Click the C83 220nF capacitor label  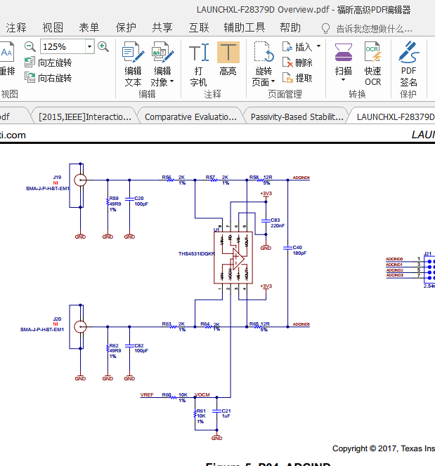(x=278, y=222)
